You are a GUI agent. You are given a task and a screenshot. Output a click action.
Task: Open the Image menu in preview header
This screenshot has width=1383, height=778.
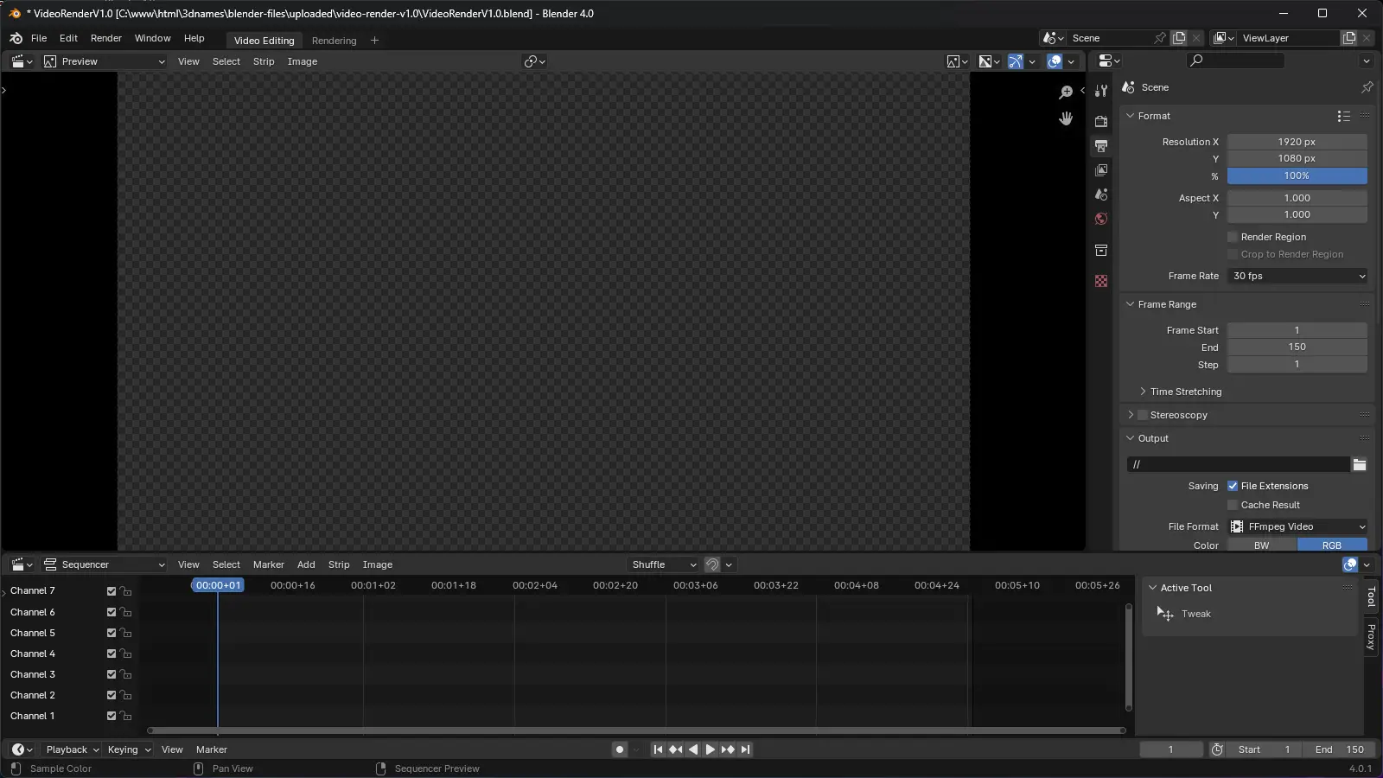click(x=302, y=61)
